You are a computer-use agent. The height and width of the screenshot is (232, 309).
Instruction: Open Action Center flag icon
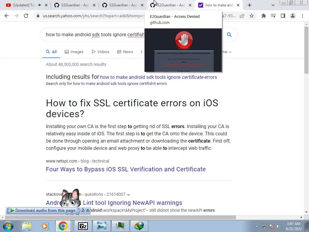tap(271, 226)
